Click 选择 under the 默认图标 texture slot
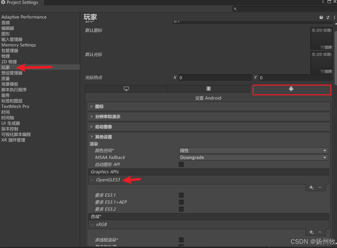 tap(327, 47)
